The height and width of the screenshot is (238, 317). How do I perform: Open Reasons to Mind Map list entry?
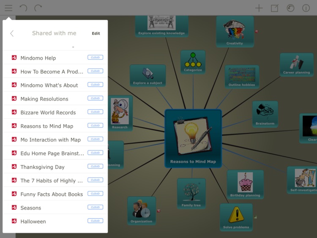pos(55,126)
